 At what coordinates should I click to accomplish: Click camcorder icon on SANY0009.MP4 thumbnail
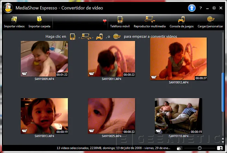tap(24, 74)
